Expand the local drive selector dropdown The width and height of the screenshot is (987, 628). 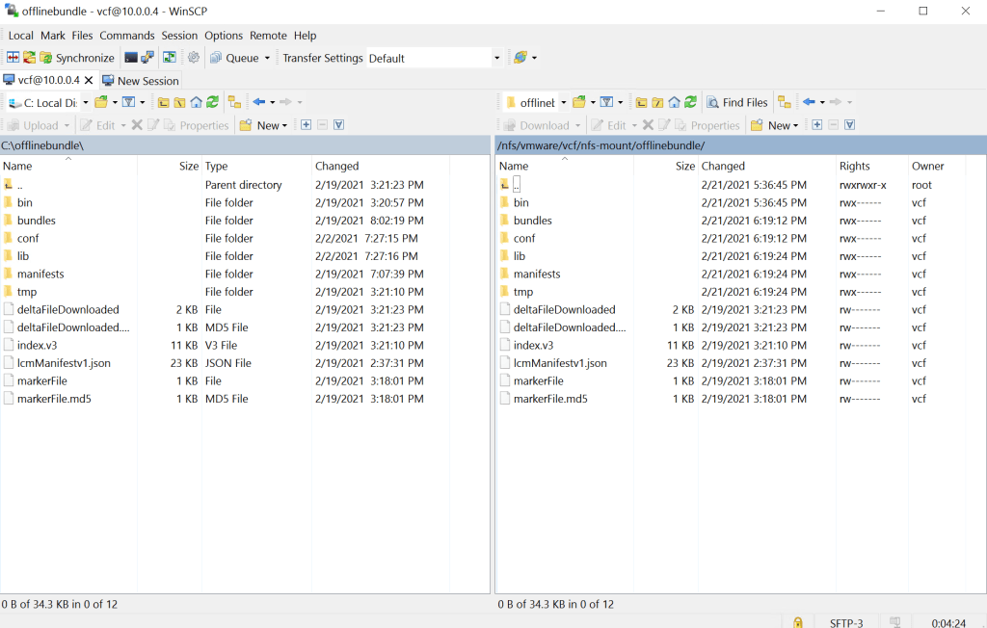coord(85,102)
